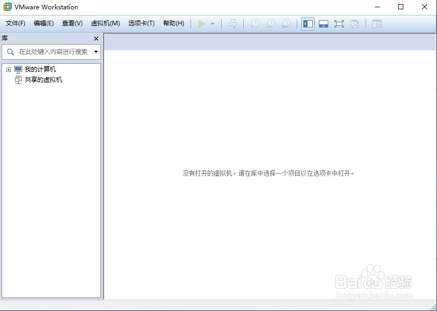The width and height of the screenshot is (437, 311).
Task: Send Ctrl+Alt+Del to the guest
Action: [232, 23]
